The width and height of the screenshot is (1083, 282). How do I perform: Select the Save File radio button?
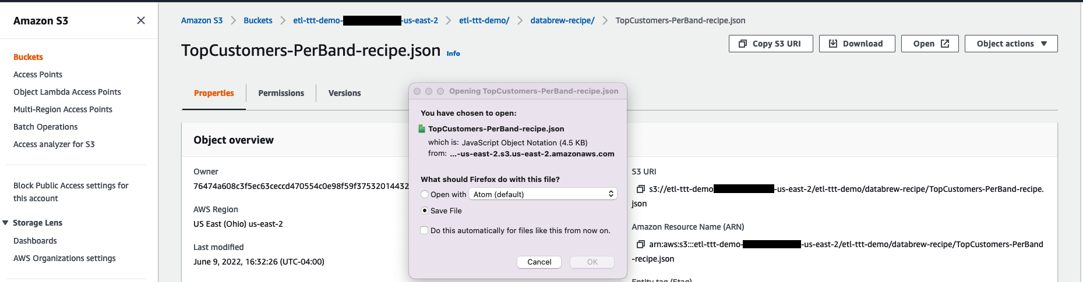click(425, 210)
